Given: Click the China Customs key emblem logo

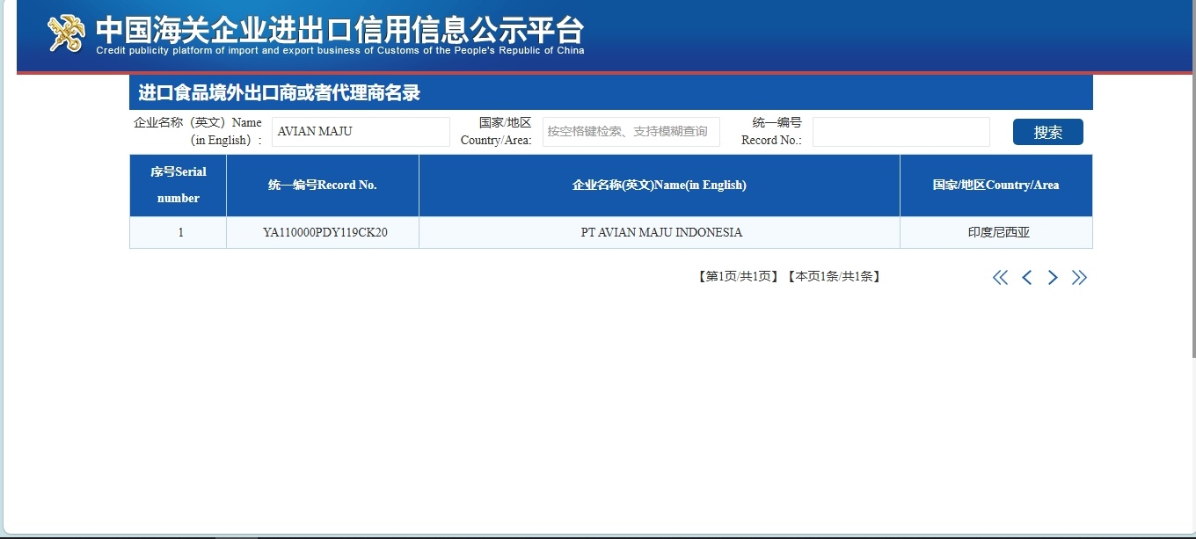Looking at the screenshot, I should tap(67, 33).
